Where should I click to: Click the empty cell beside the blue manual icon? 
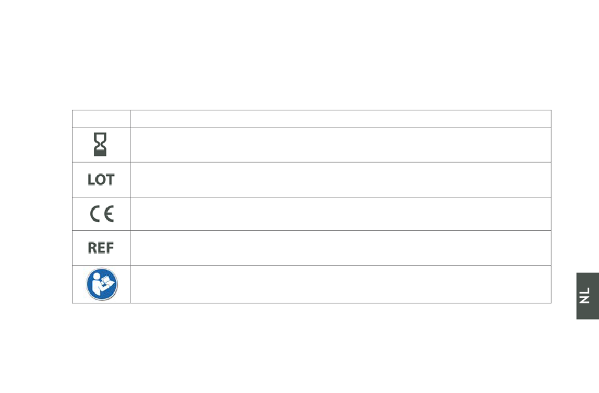(x=340, y=284)
